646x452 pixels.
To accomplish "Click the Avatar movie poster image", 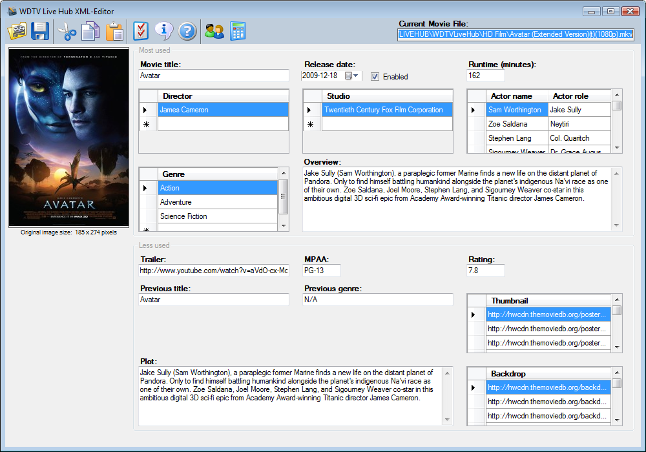I will [69, 137].
